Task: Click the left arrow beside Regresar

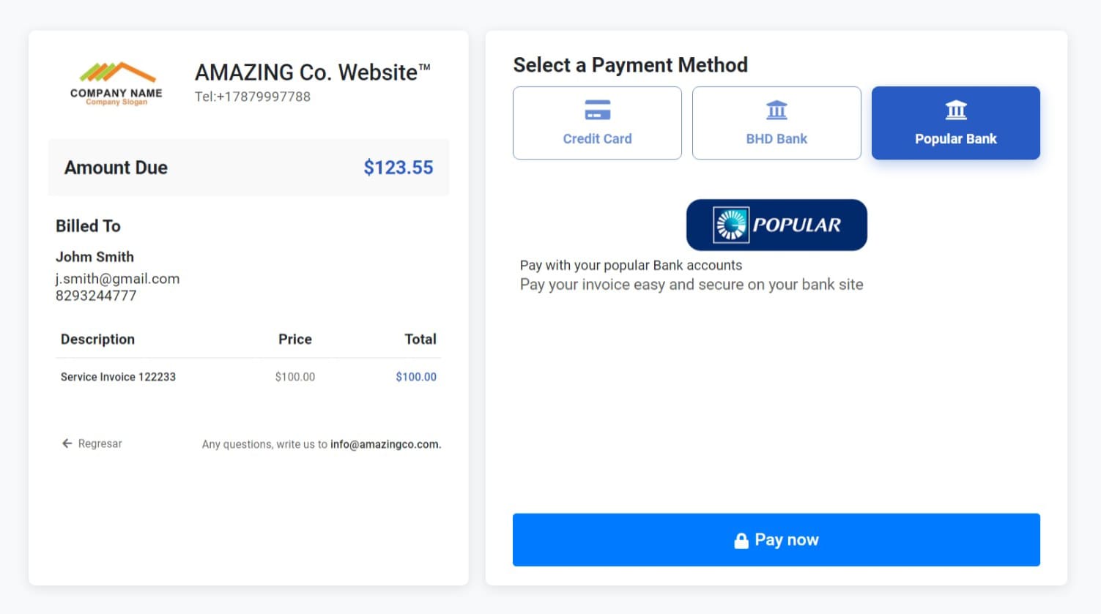Action: tap(67, 443)
